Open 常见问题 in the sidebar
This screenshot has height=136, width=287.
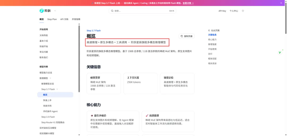coord(44,52)
